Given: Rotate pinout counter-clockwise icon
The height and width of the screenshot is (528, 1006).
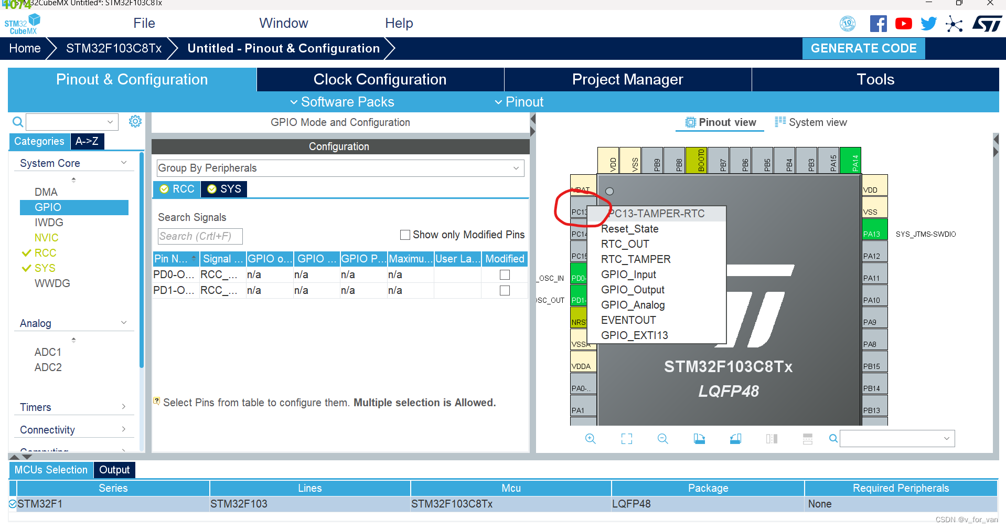Looking at the screenshot, I should pos(735,439).
